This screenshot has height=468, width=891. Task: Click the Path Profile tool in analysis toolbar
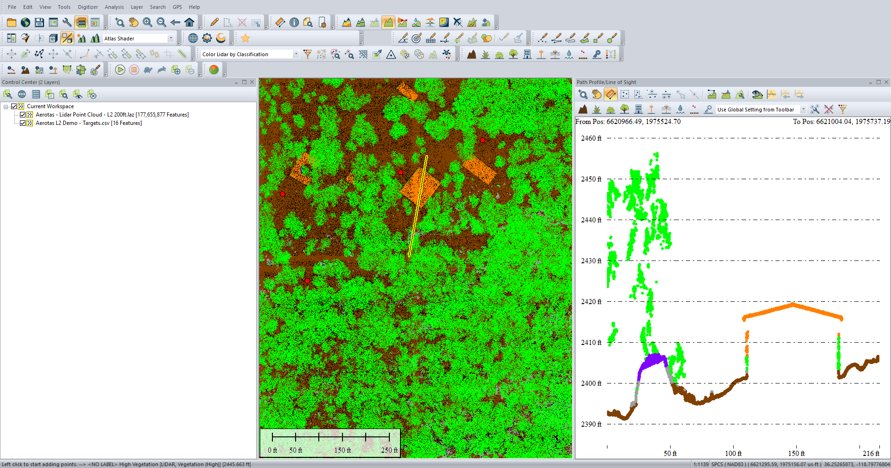point(388,22)
